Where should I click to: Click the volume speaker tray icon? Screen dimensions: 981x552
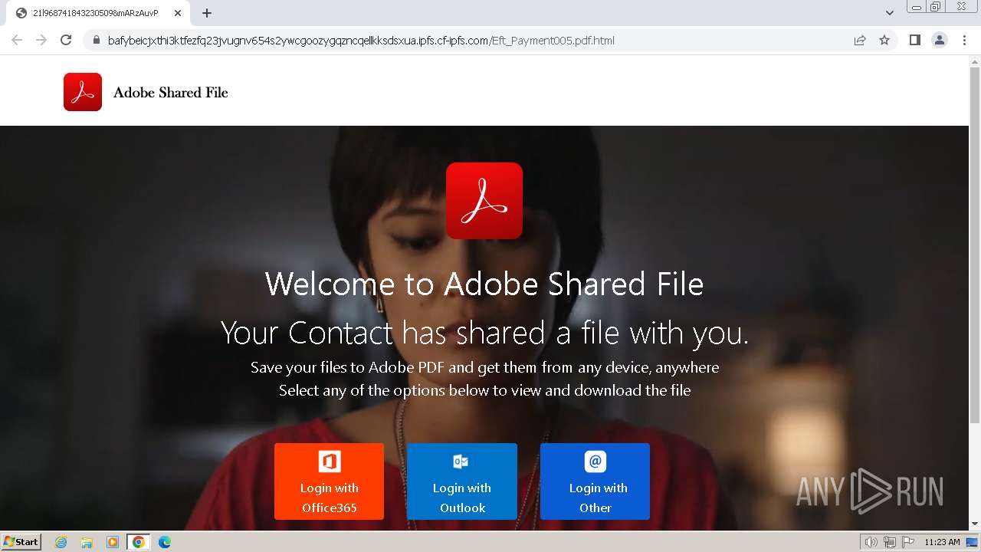[871, 542]
